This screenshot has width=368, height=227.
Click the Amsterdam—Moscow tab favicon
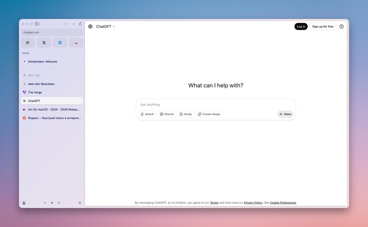click(x=24, y=62)
